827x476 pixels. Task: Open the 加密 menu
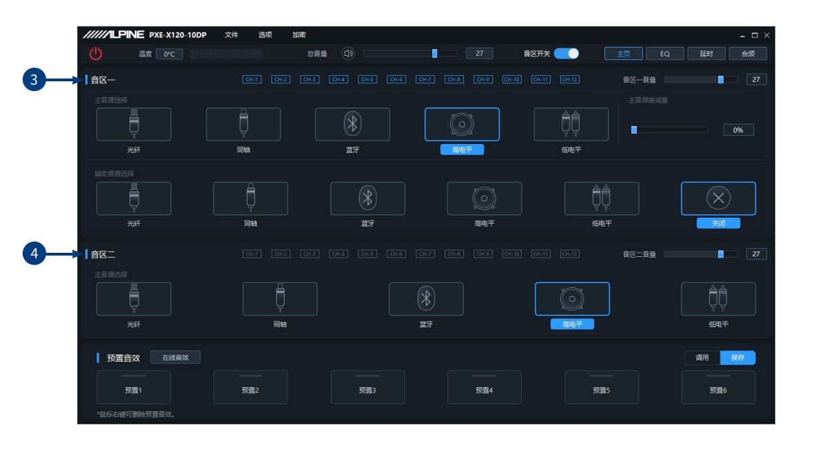[299, 34]
